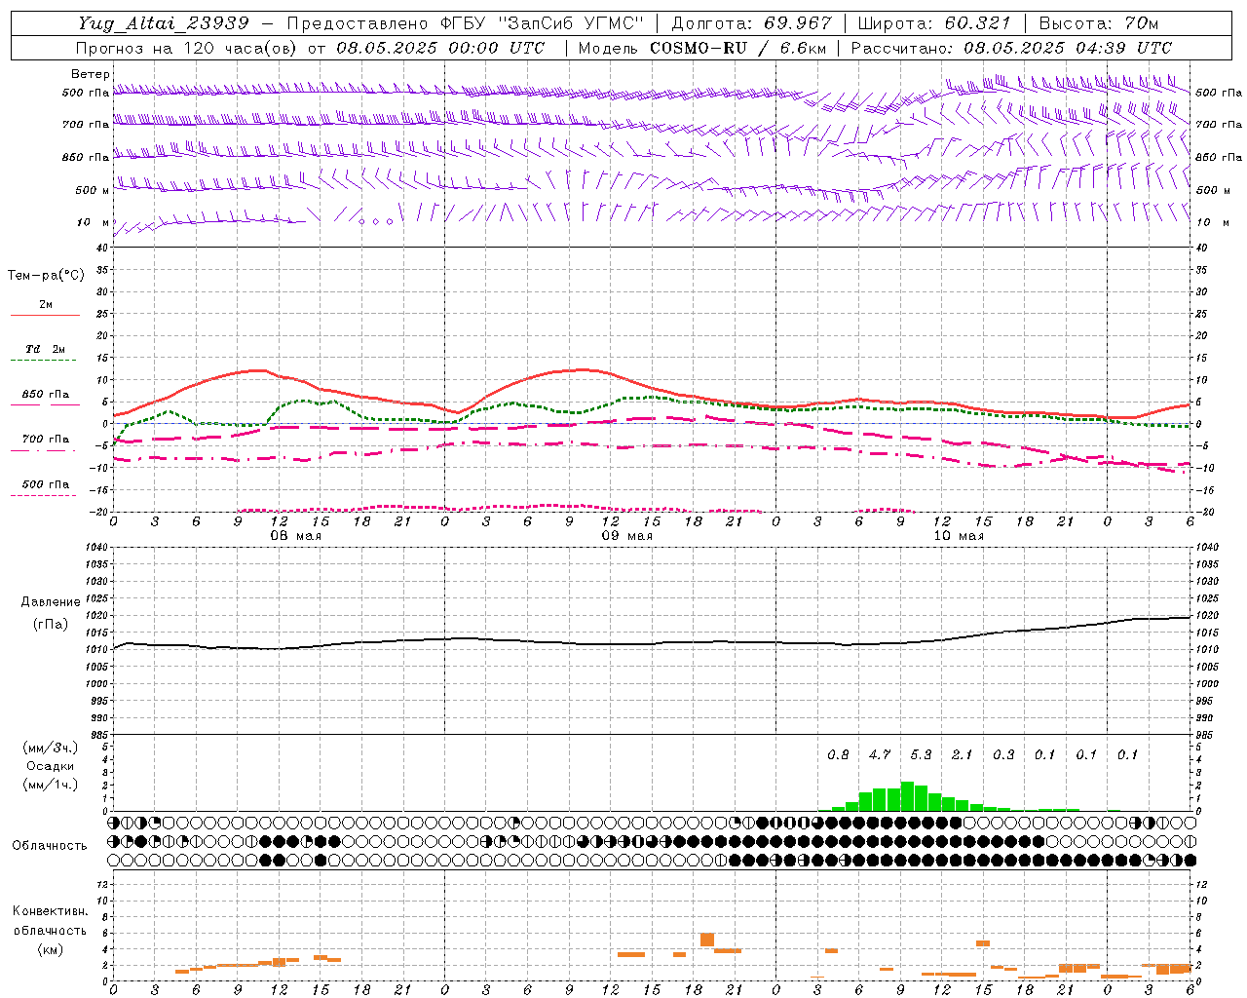Click the Осадки precipitation label
Image resolution: width=1247 pixels, height=998 pixels.
tap(50, 766)
